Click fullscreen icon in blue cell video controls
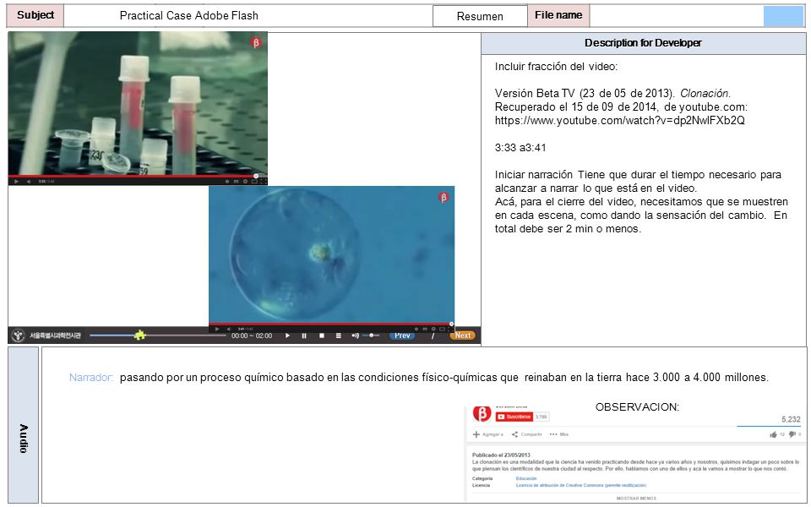Screen dimensions: 811x507 click(450, 329)
